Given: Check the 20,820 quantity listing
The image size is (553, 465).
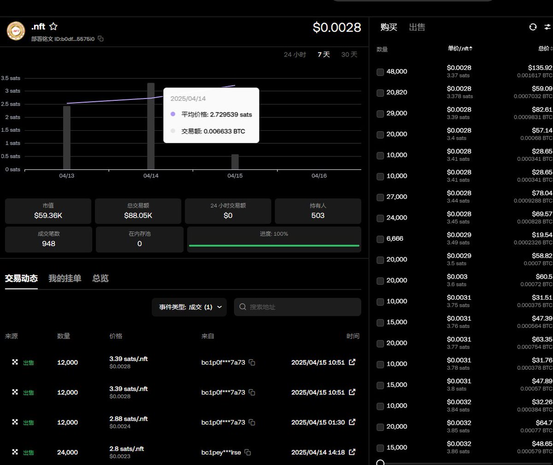Looking at the screenshot, I should pos(380,93).
